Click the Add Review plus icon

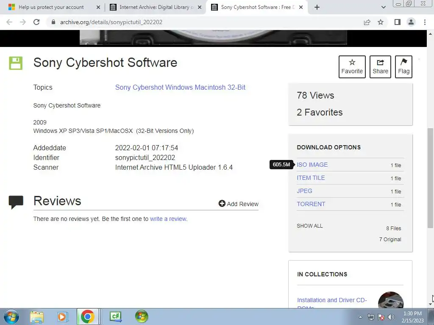(222, 204)
